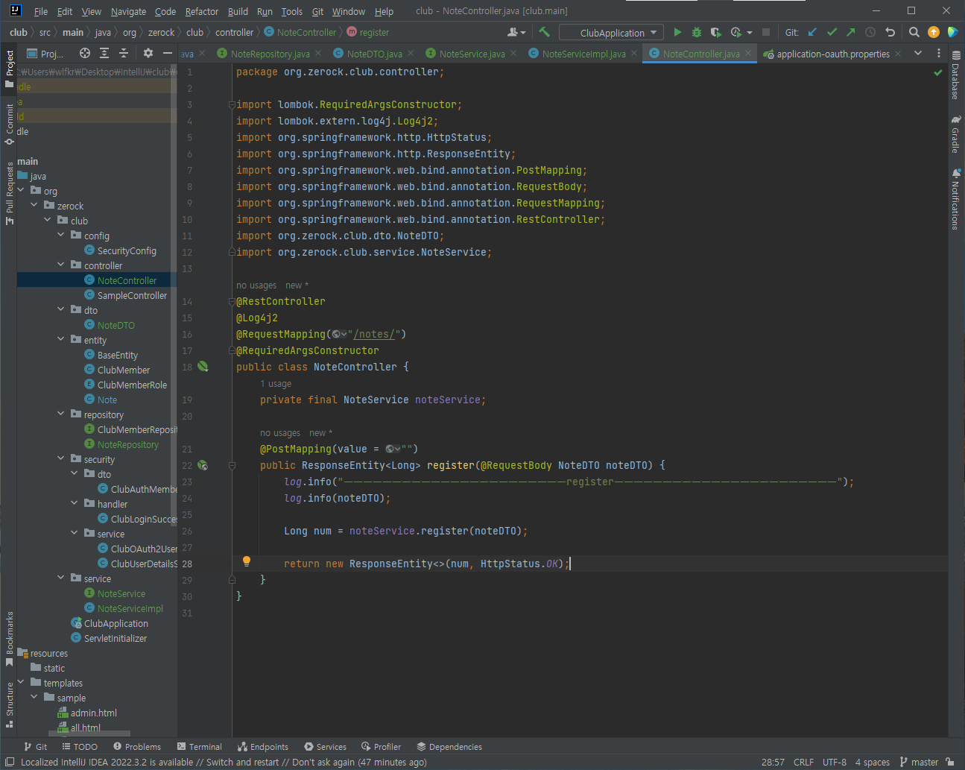The height and width of the screenshot is (770, 965).
Task: Collapse the handler folder in the tree
Action: click(75, 503)
